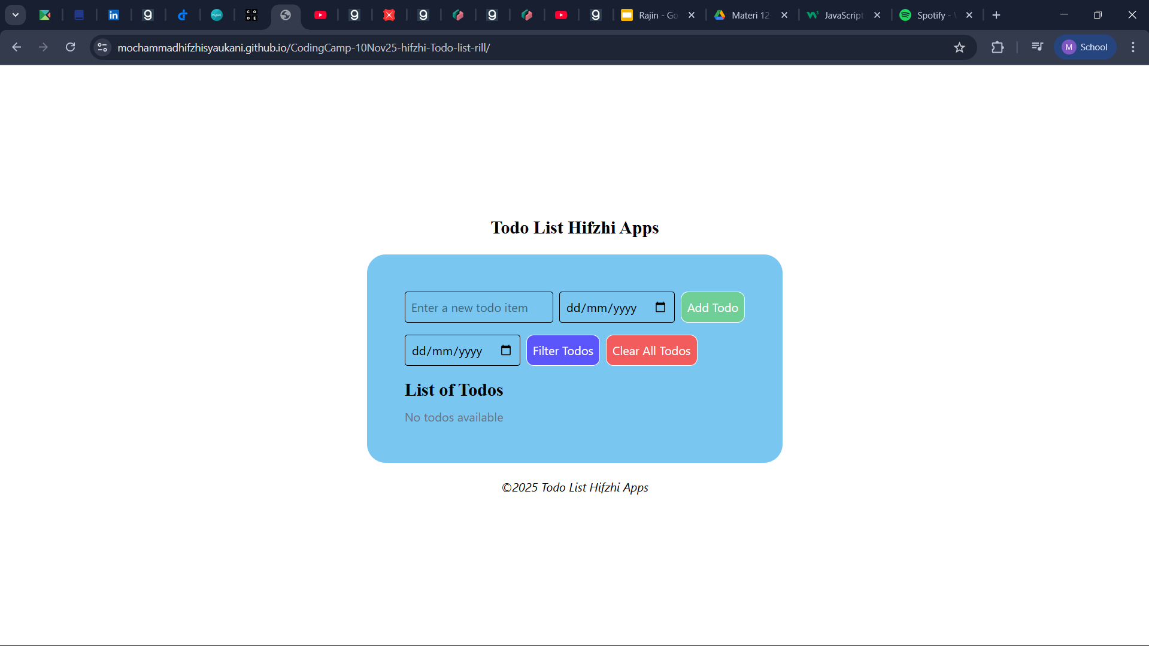Screen dimensions: 1149x646
Task: Open the LinkedIn pinned tab
Action: (114, 15)
